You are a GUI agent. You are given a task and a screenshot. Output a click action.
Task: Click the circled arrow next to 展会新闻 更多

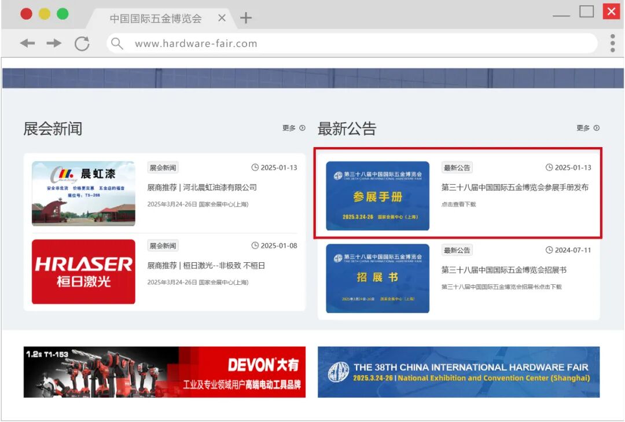tap(302, 129)
